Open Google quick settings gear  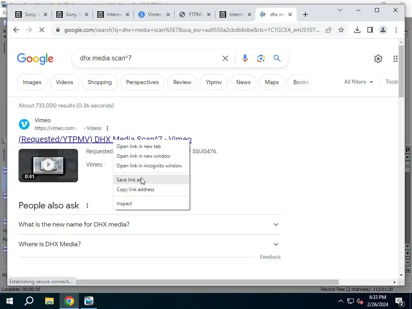(x=378, y=59)
